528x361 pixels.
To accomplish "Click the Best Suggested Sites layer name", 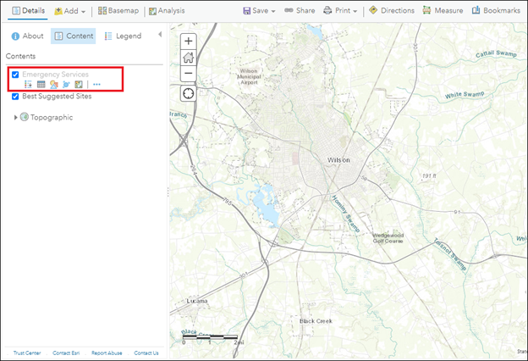I will click(x=57, y=97).
